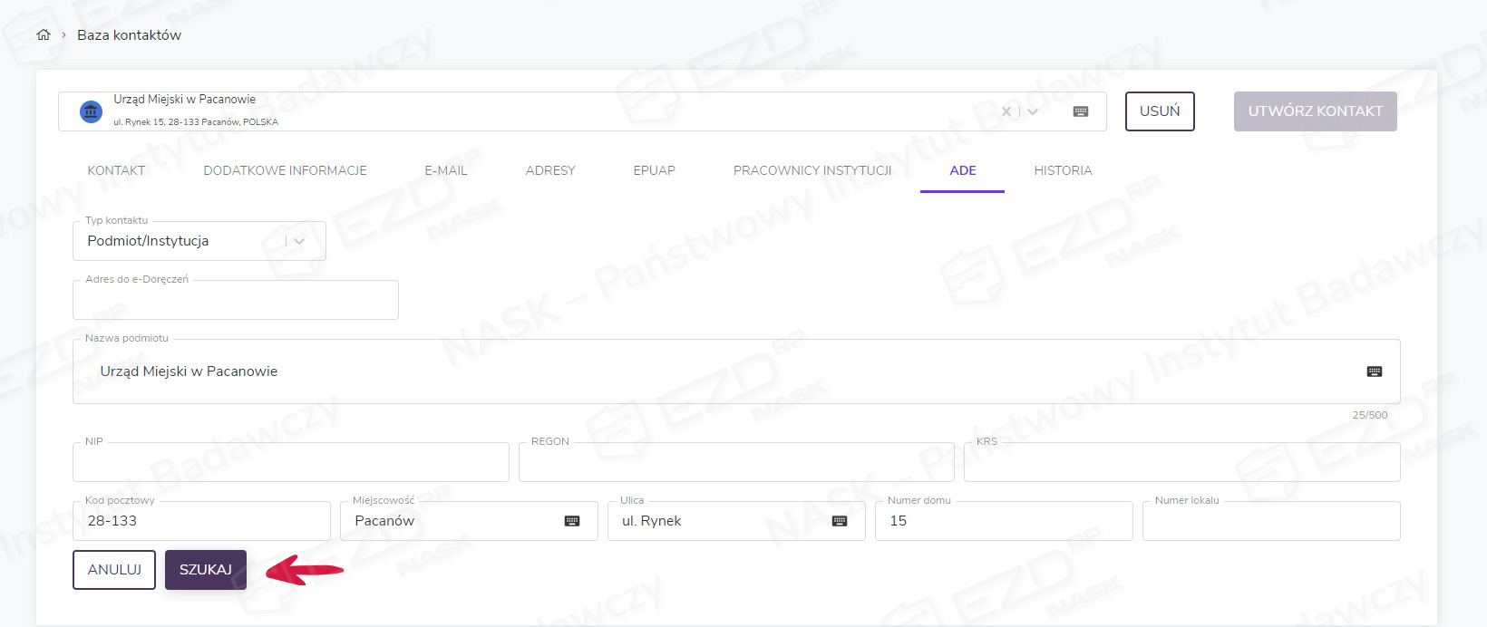Click keyboard icon in Ulica field
This screenshot has width=1487, height=627.
point(839,521)
